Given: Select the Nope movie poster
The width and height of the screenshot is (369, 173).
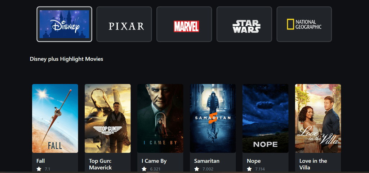Looking at the screenshot, I should [x=266, y=118].
